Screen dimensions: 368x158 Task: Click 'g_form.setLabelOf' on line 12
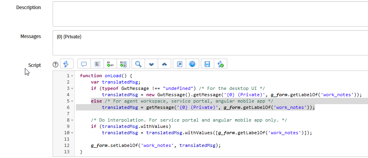point(115,146)
